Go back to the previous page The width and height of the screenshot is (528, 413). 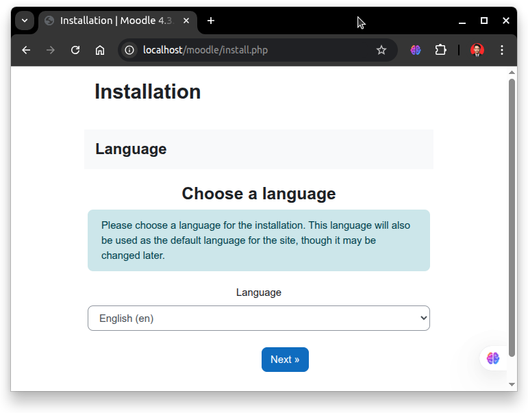click(x=26, y=50)
